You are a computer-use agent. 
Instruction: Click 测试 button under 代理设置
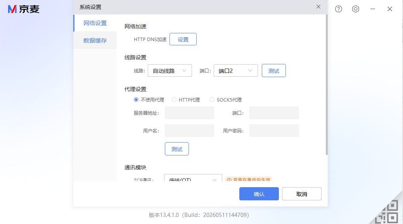[x=177, y=149]
